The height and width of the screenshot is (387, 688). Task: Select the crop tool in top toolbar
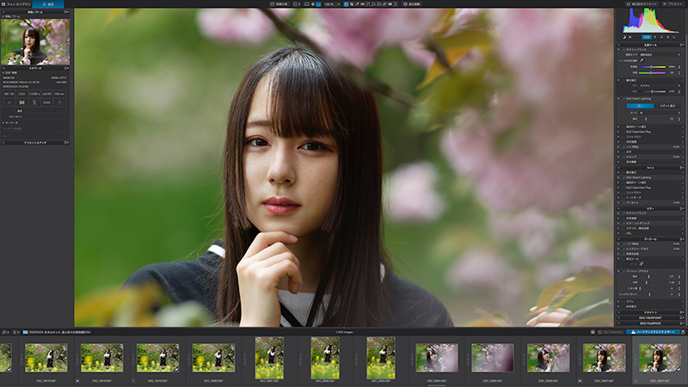click(x=352, y=4)
